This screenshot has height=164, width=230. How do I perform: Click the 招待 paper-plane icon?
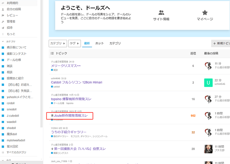(3, 28)
